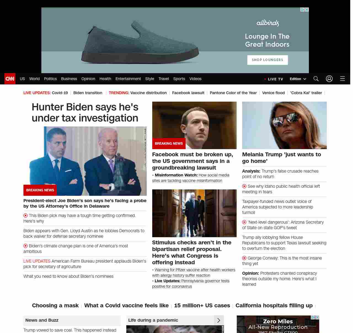353x333 pixels.
Task: Open the Politics nav section
Action: pyautogui.click(x=50, y=79)
